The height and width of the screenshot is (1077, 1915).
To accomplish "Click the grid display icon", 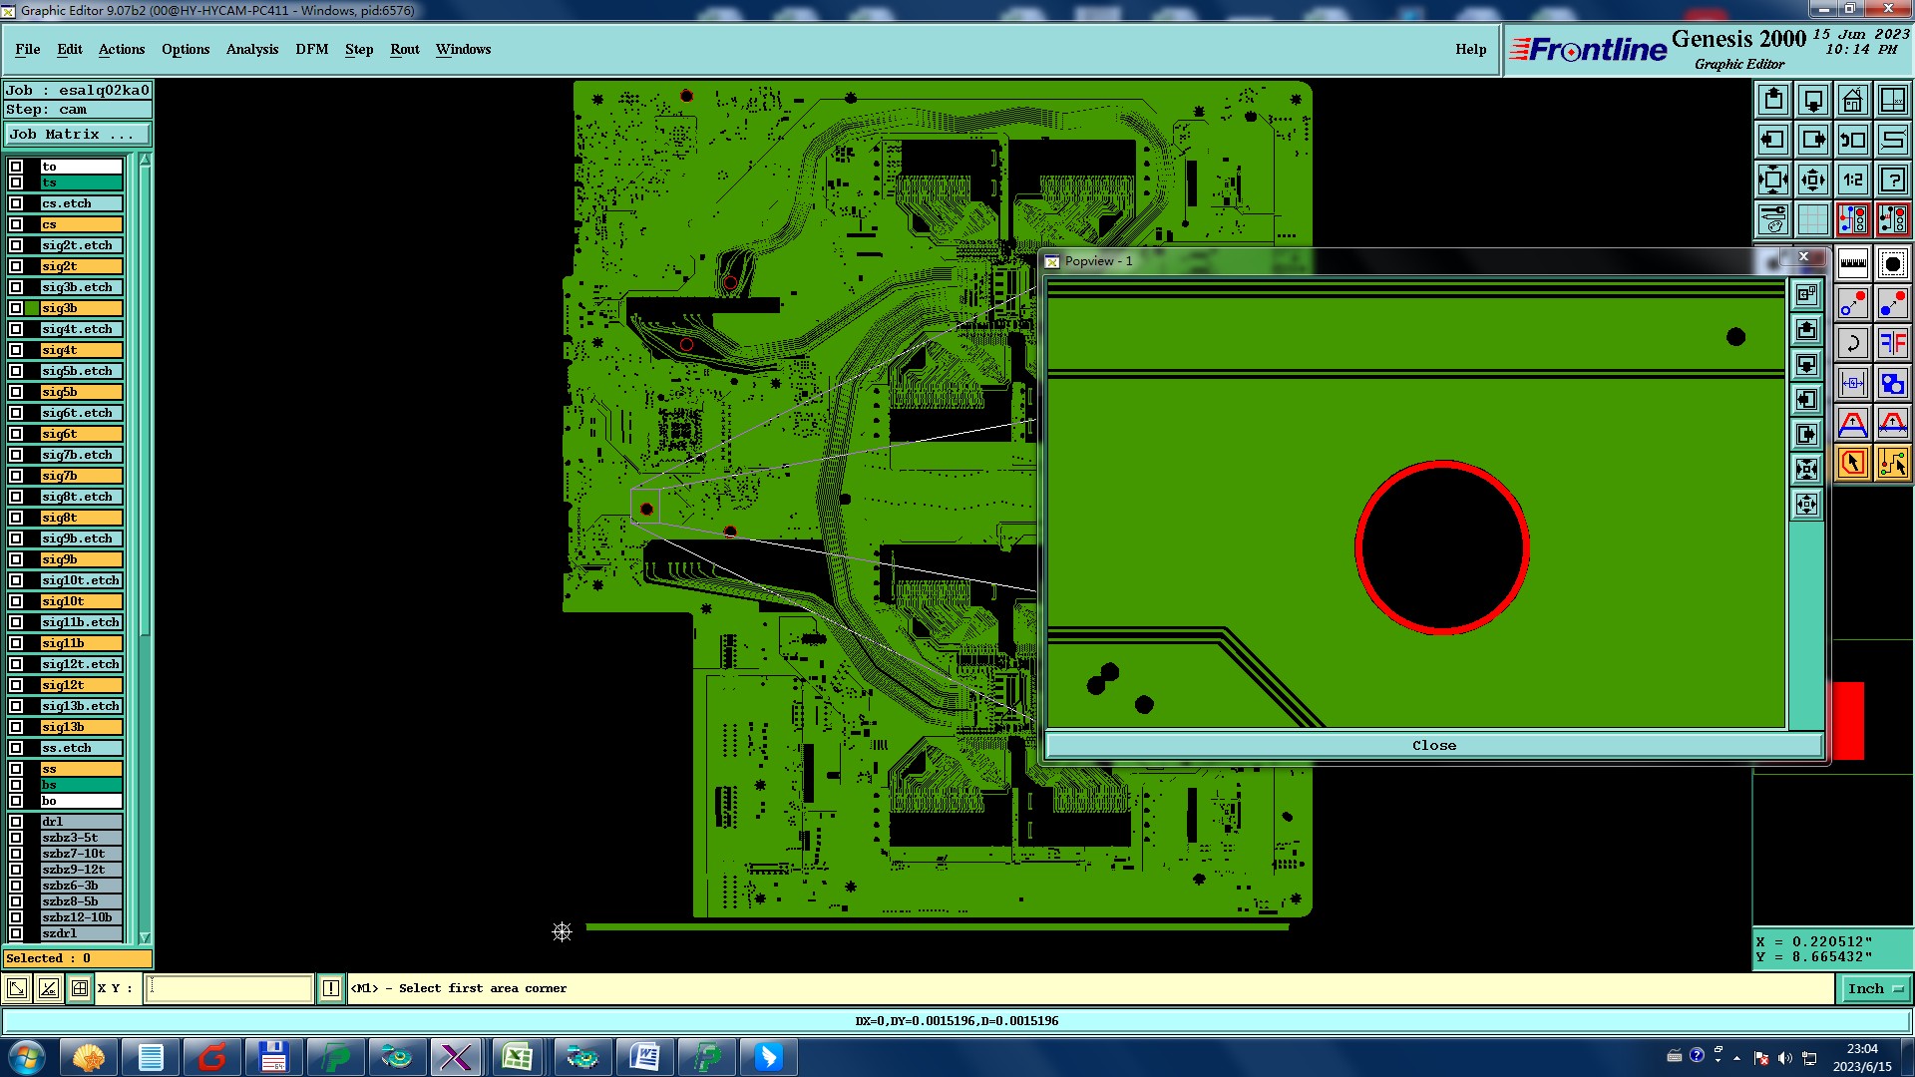I will pos(1812,219).
